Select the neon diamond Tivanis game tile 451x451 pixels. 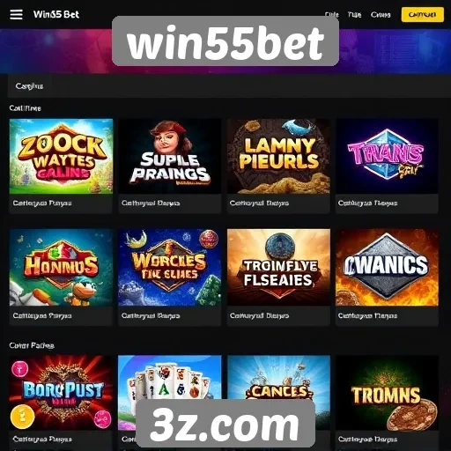click(387, 156)
